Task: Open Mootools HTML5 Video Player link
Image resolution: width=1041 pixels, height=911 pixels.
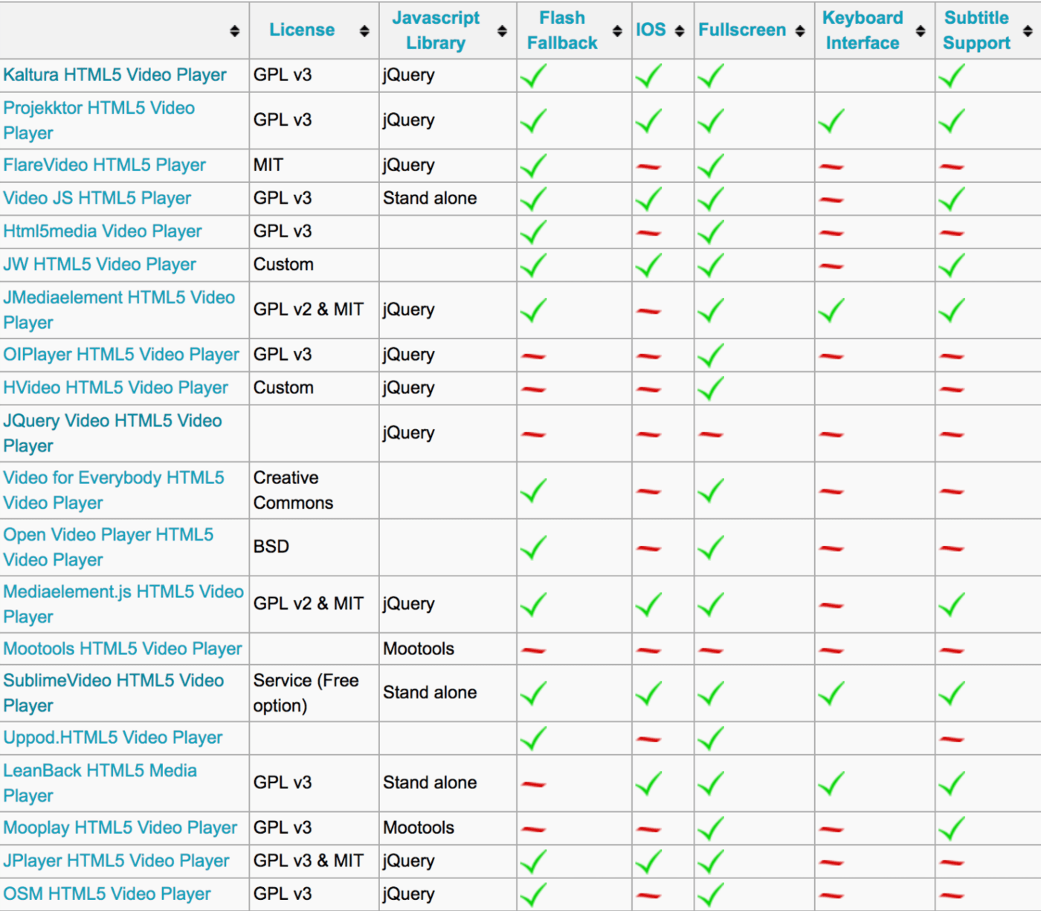Action: point(123,648)
